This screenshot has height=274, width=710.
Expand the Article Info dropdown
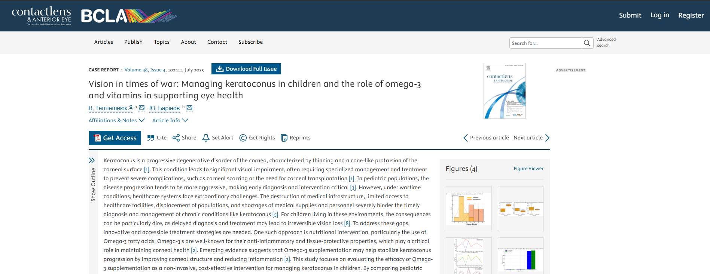170,120
